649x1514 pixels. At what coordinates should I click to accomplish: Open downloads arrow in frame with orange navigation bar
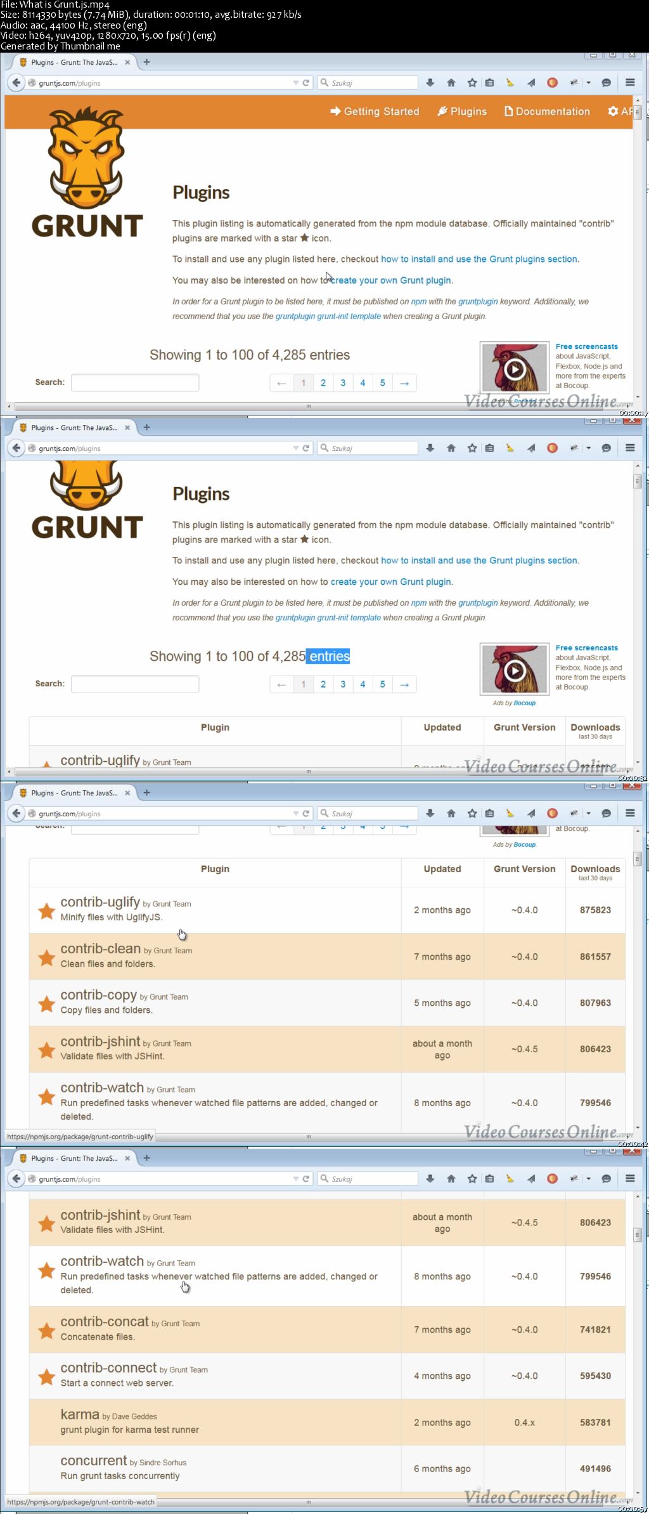click(430, 82)
